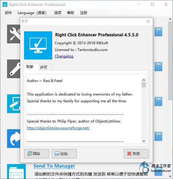Click the top blue book help icon
The width and height of the screenshot is (173, 179).
(158, 32)
